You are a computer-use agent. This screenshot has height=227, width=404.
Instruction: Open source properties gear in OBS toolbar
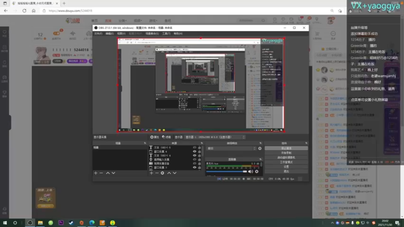coord(155,137)
